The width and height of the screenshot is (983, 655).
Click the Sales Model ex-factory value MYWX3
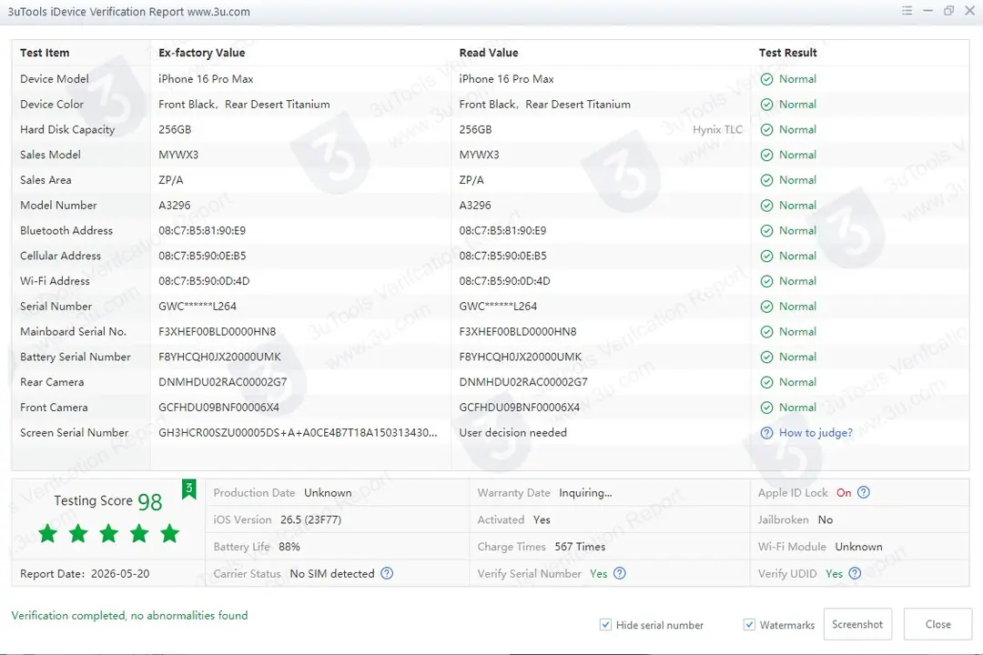click(x=178, y=155)
